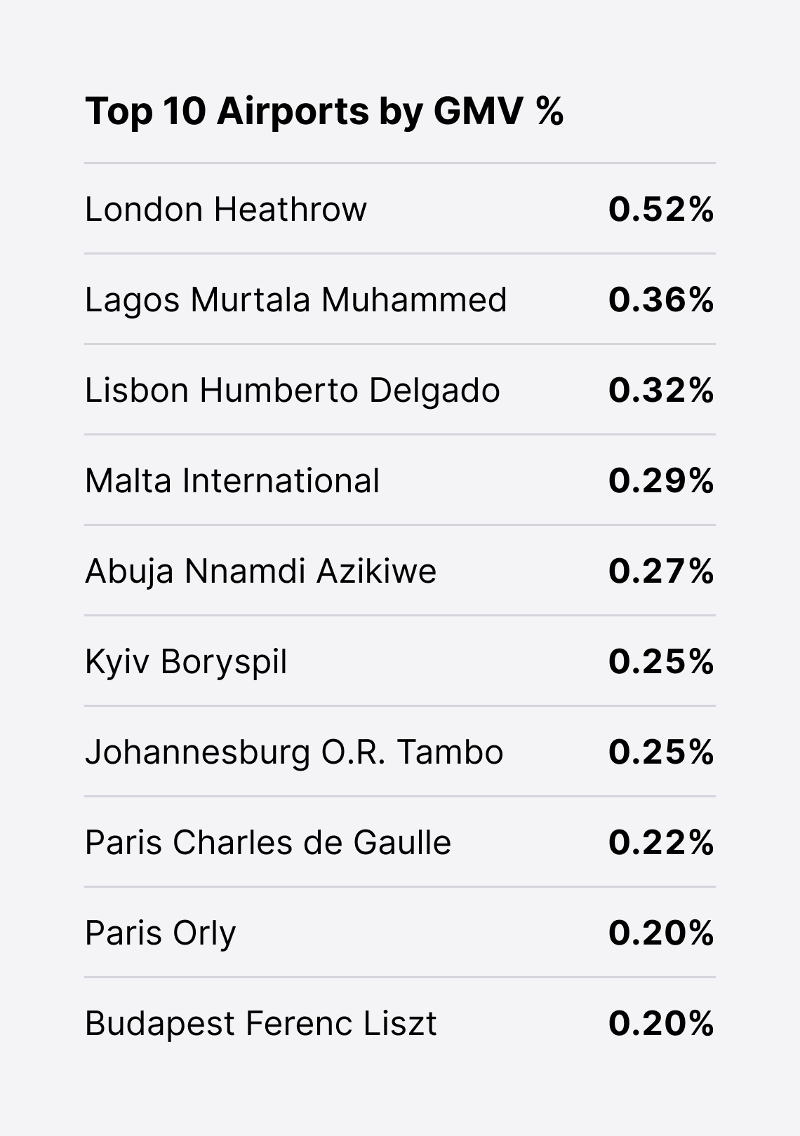Select Abuja Nnamdi Azikiwe airport
Viewport: 800px width, 1136px height.
click(x=260, y=572)
